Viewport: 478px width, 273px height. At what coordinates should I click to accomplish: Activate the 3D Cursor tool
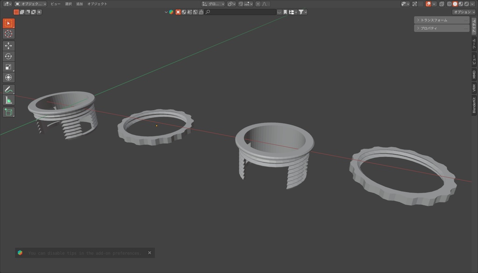point(8,33)
